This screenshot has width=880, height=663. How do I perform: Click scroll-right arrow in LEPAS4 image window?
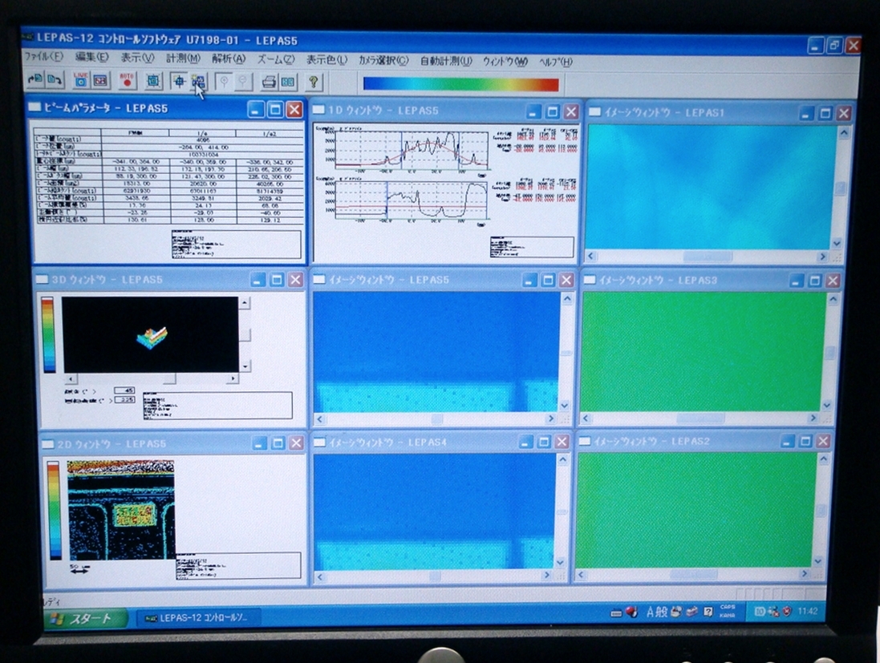click(546, 575)
